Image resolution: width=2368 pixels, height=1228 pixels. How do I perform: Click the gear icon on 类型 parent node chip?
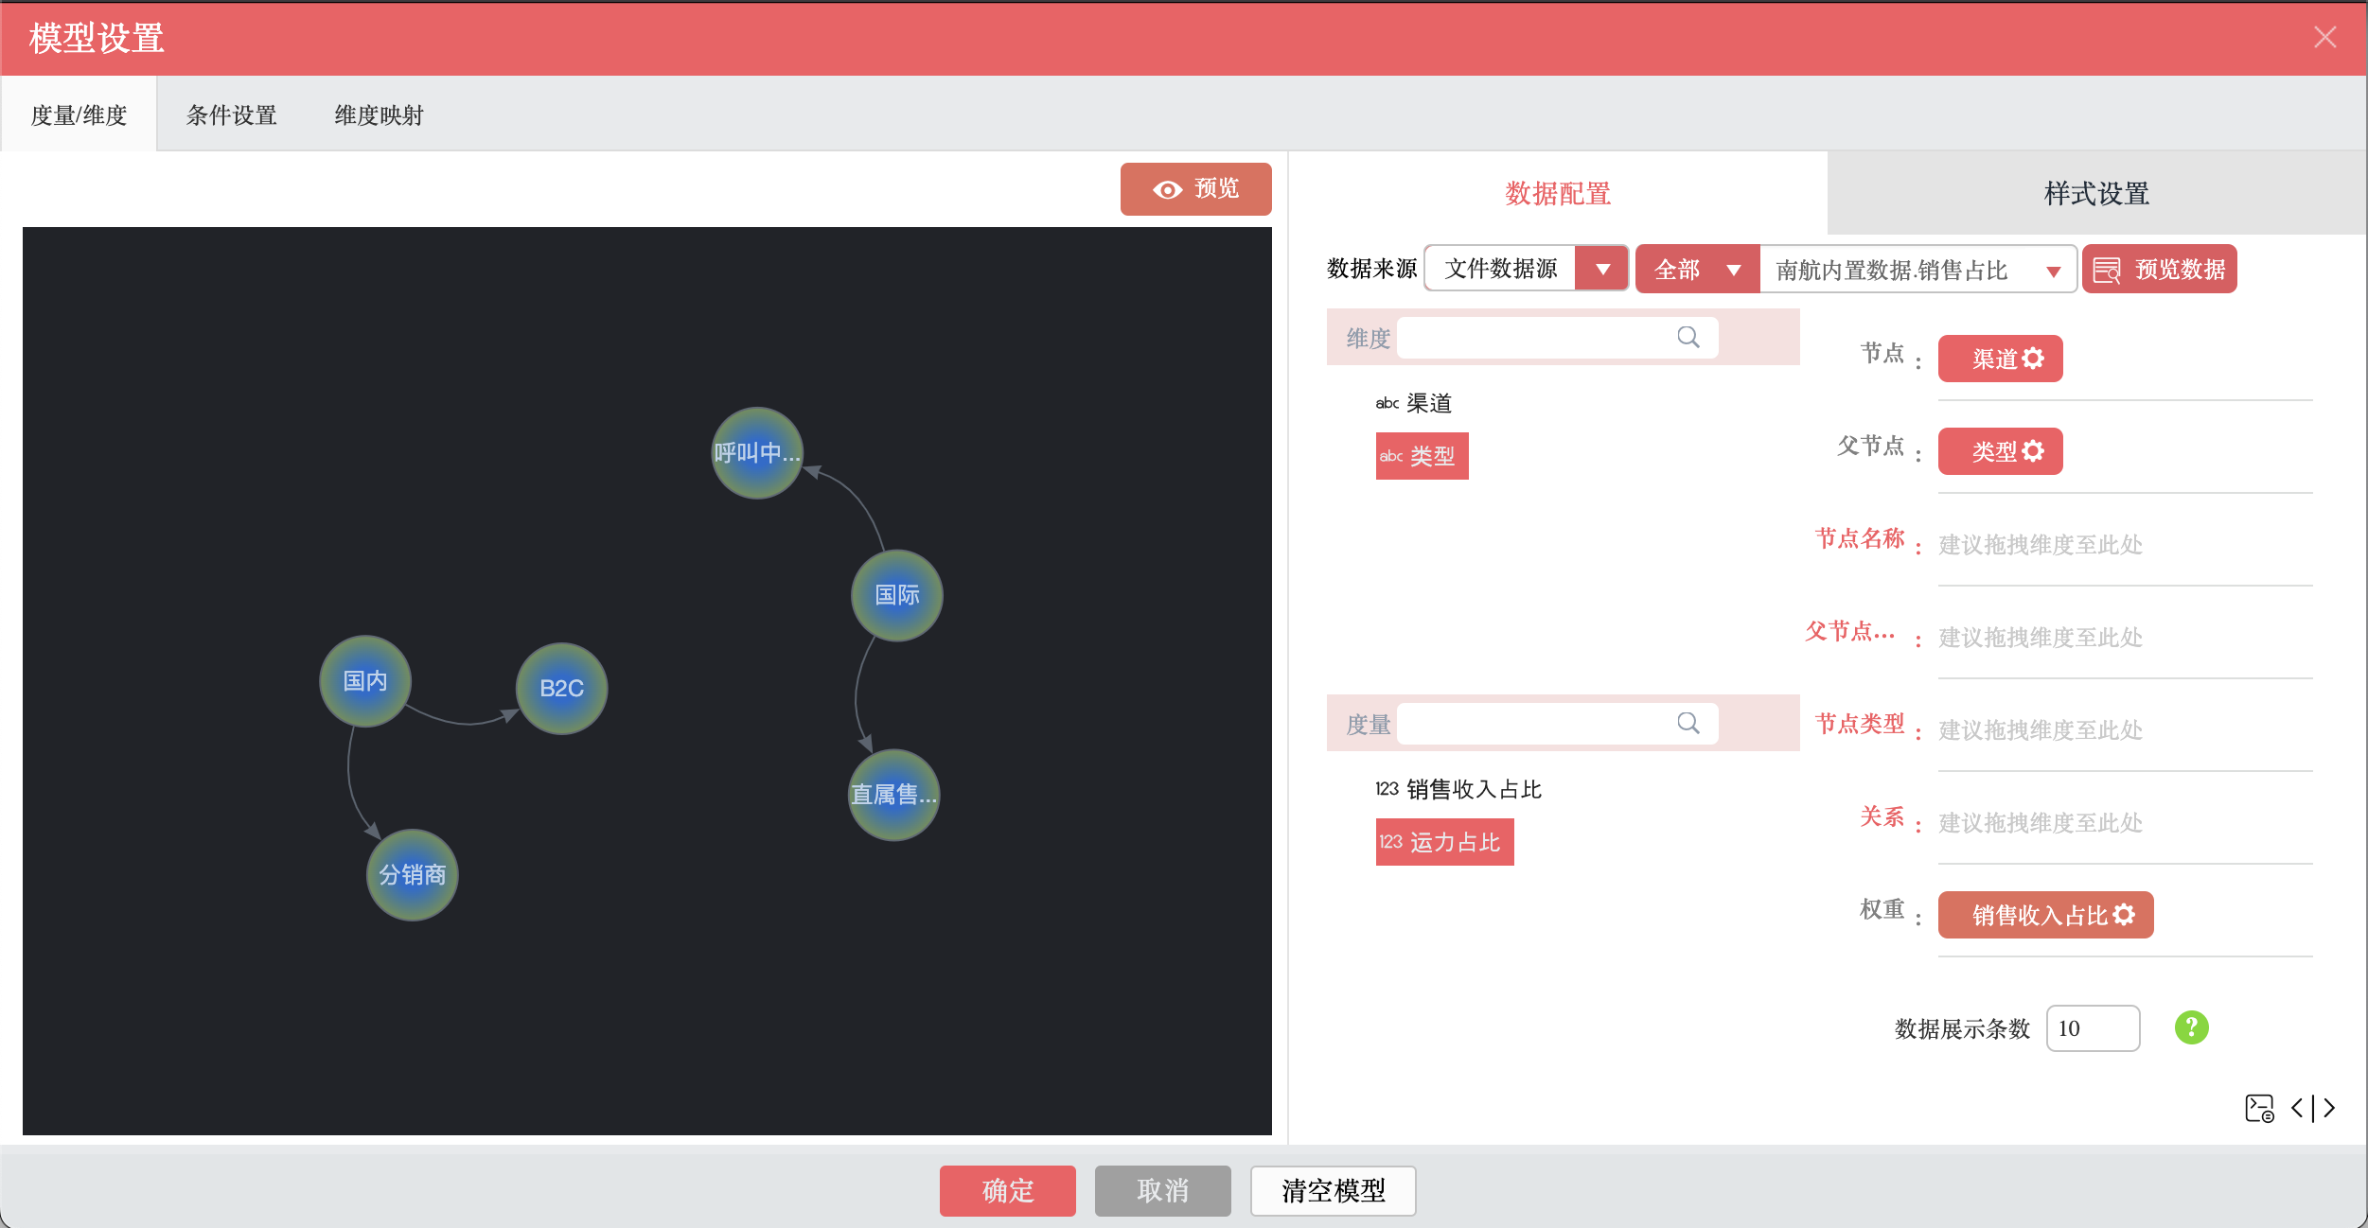coord(2033,451)
